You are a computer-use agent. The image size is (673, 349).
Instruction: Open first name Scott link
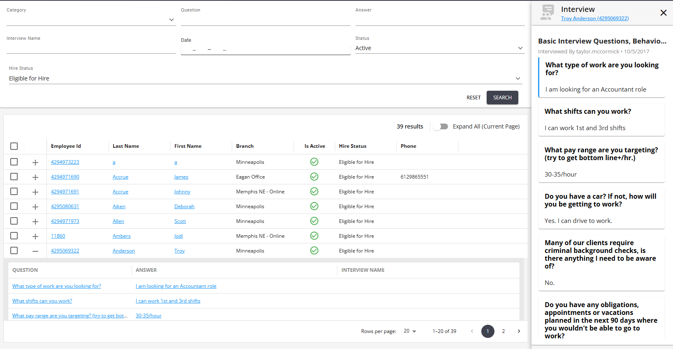tap(180, 221)
